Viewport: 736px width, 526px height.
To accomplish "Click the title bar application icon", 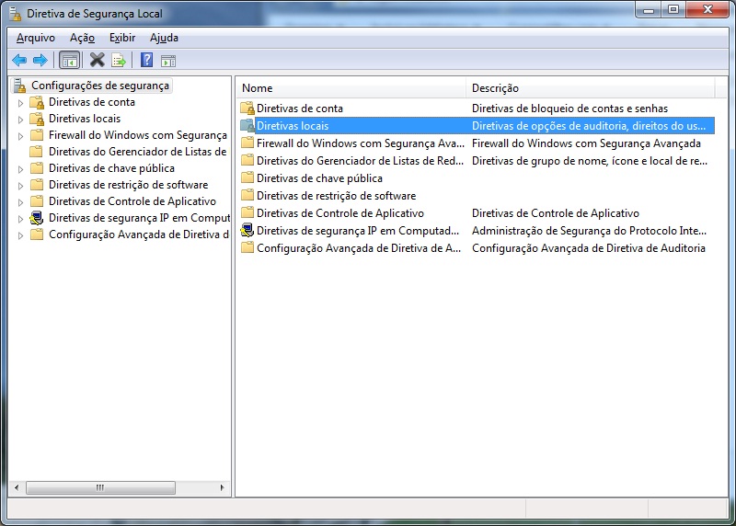I will click(16, 14).
